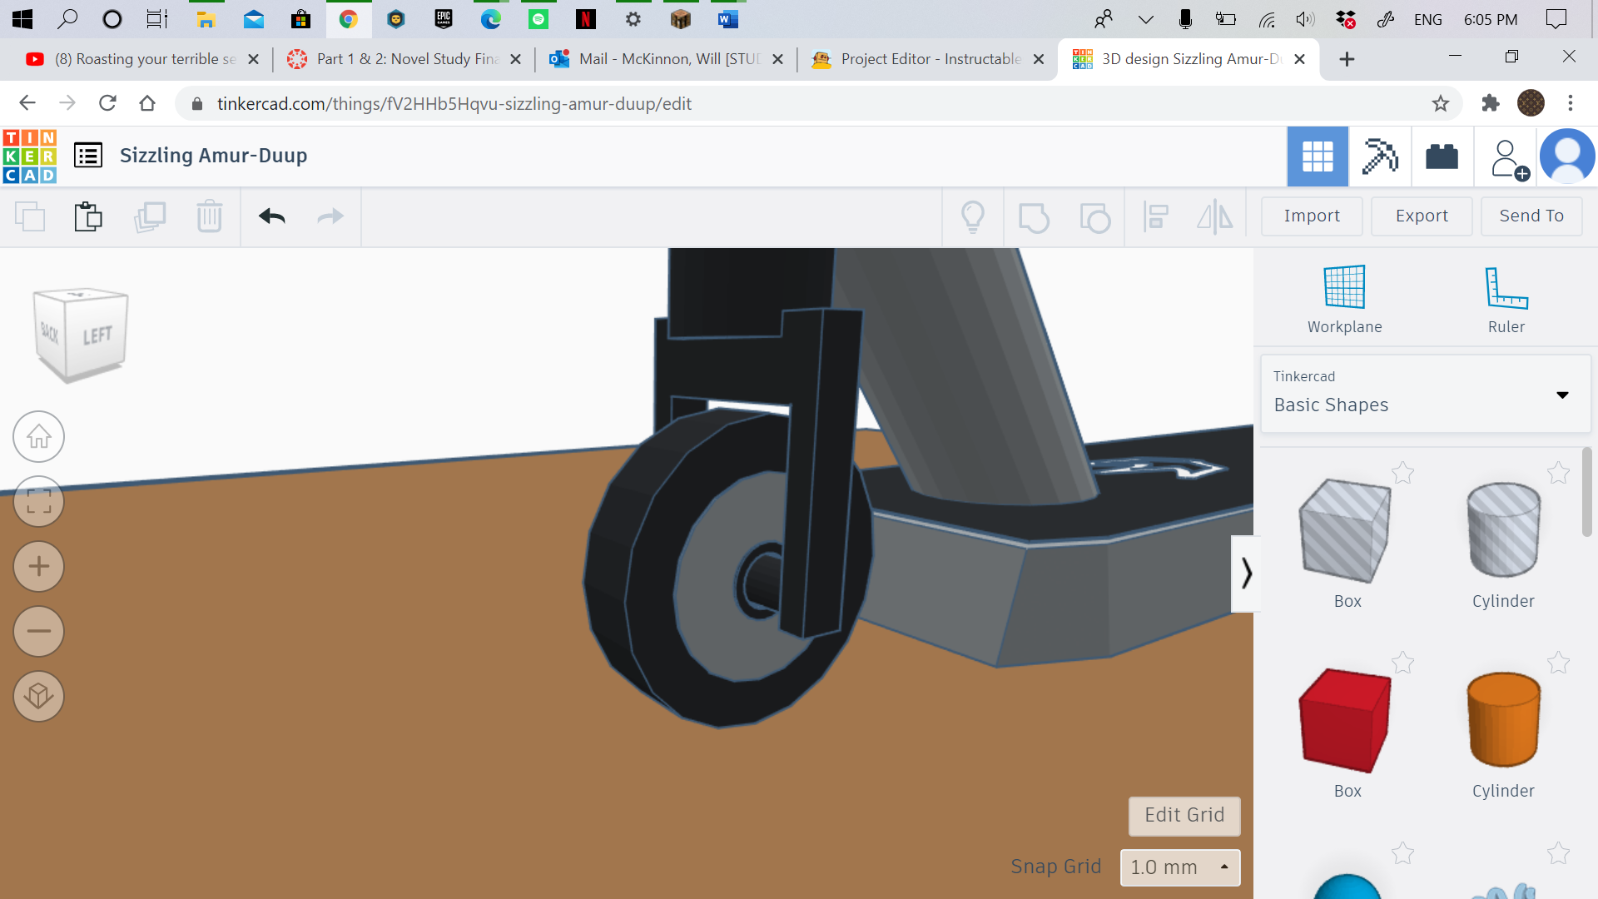Click the Zoom in button
Screen dimensions: 1598x899
pos(38,566)
